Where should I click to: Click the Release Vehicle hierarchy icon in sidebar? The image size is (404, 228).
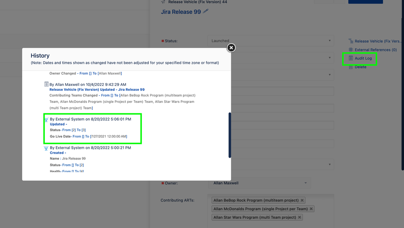coord(351,41)
